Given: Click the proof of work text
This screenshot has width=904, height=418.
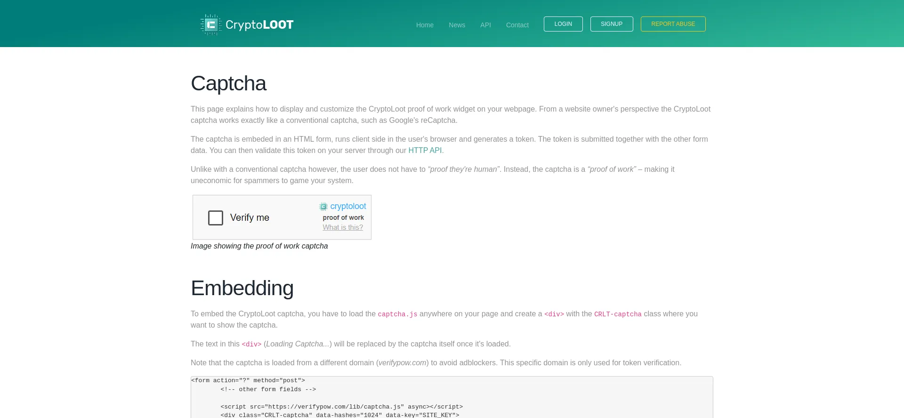Looking at the screenshot, I should pyautogui.click(x=343, y=217).
